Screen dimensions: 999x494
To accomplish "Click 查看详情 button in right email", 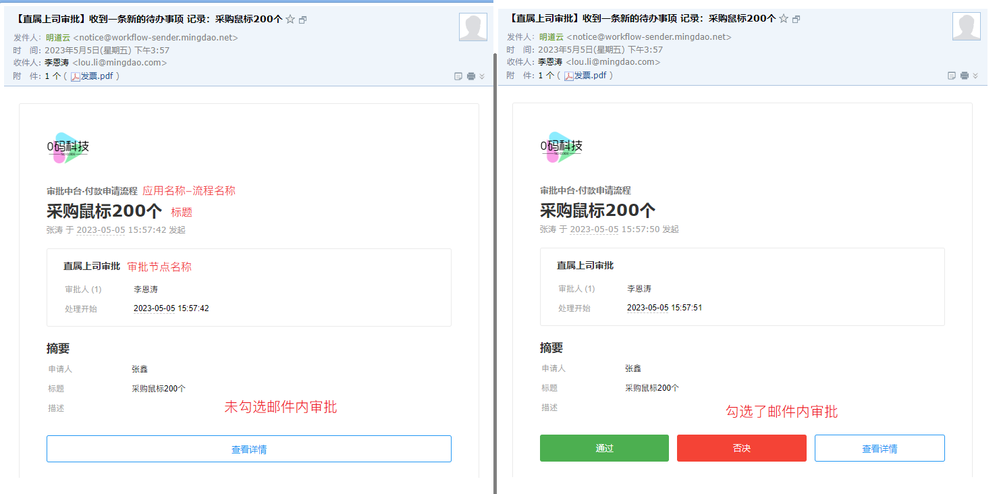I will [x=879, y=448].
